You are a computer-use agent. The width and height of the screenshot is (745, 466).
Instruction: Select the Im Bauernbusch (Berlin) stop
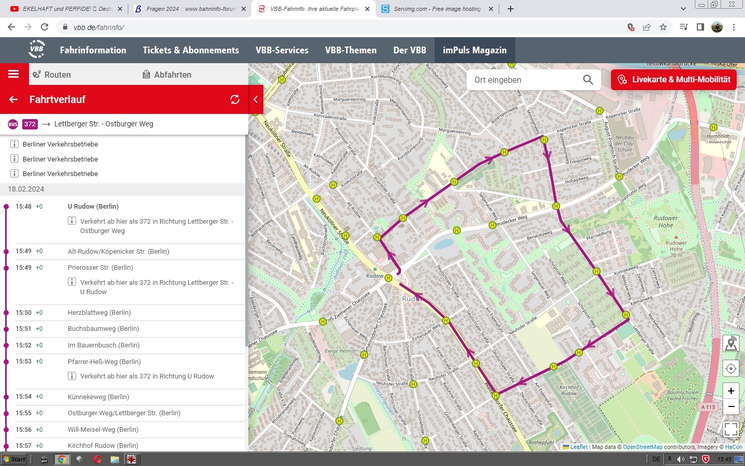click(x=103, y=345)
